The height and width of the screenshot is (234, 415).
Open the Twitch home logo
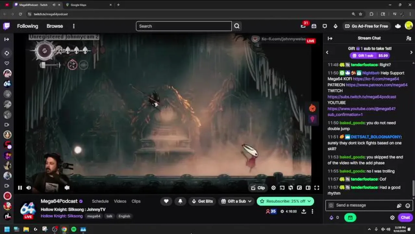click(6, 26)
